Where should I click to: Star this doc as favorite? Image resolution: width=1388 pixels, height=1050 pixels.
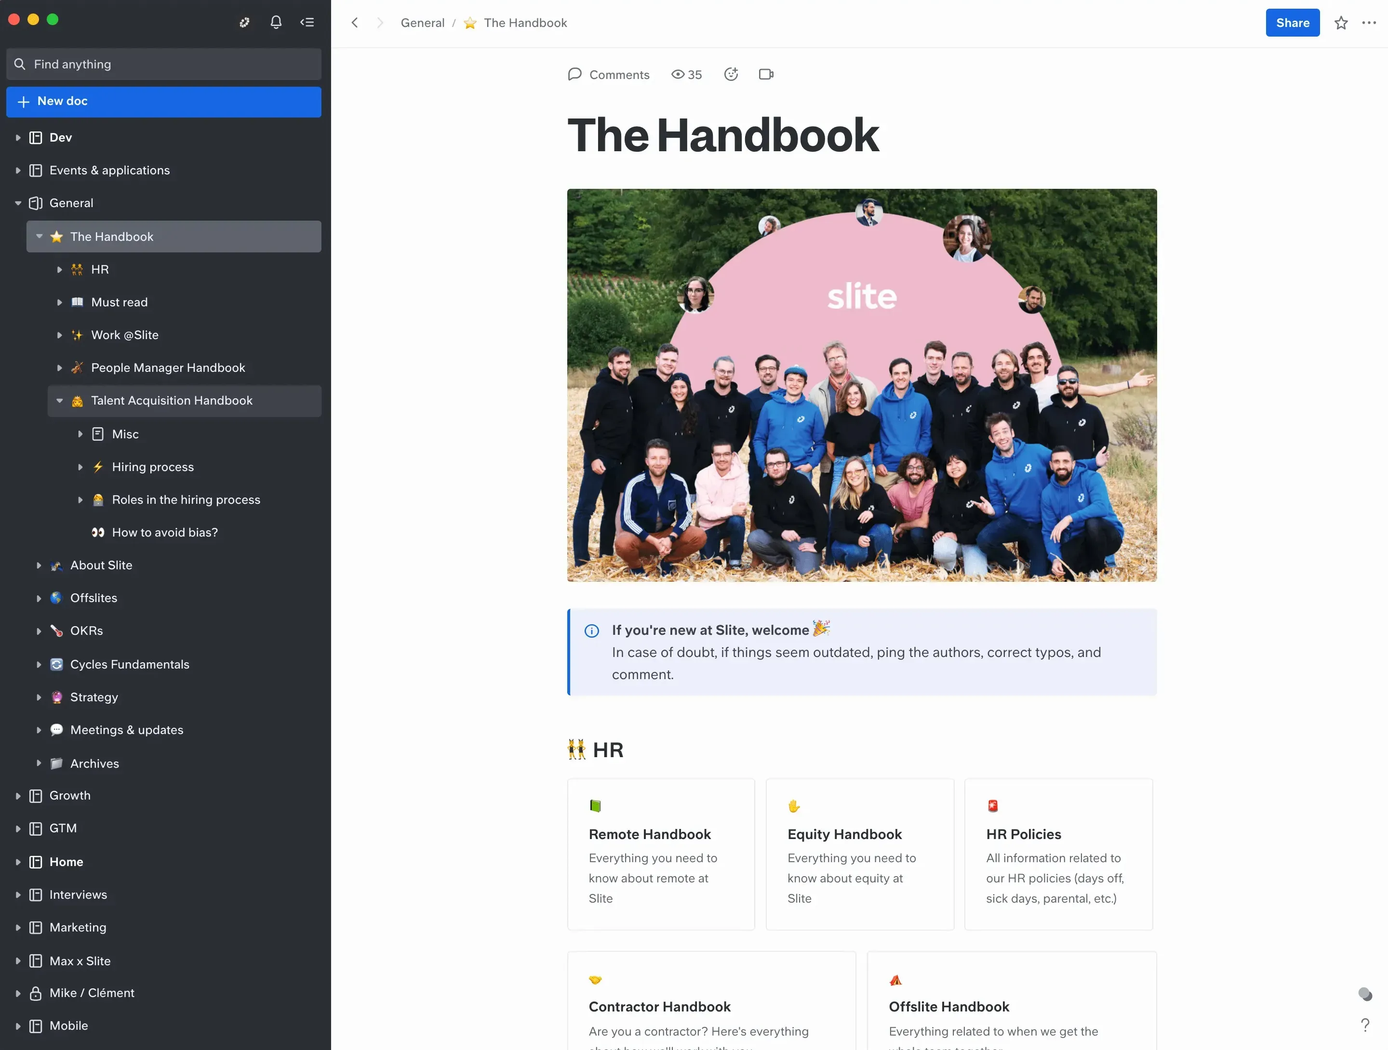1341,23
